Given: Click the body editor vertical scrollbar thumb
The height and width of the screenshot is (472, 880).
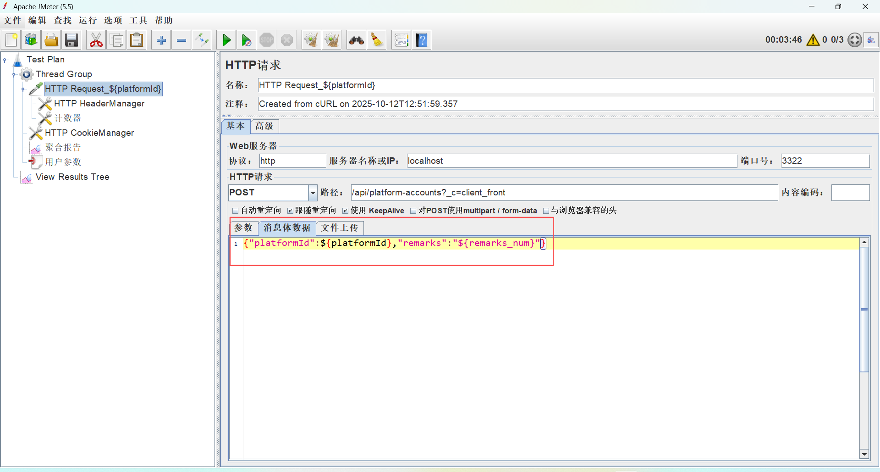Looking at the screenshot, I should click(x=864, y=310).
